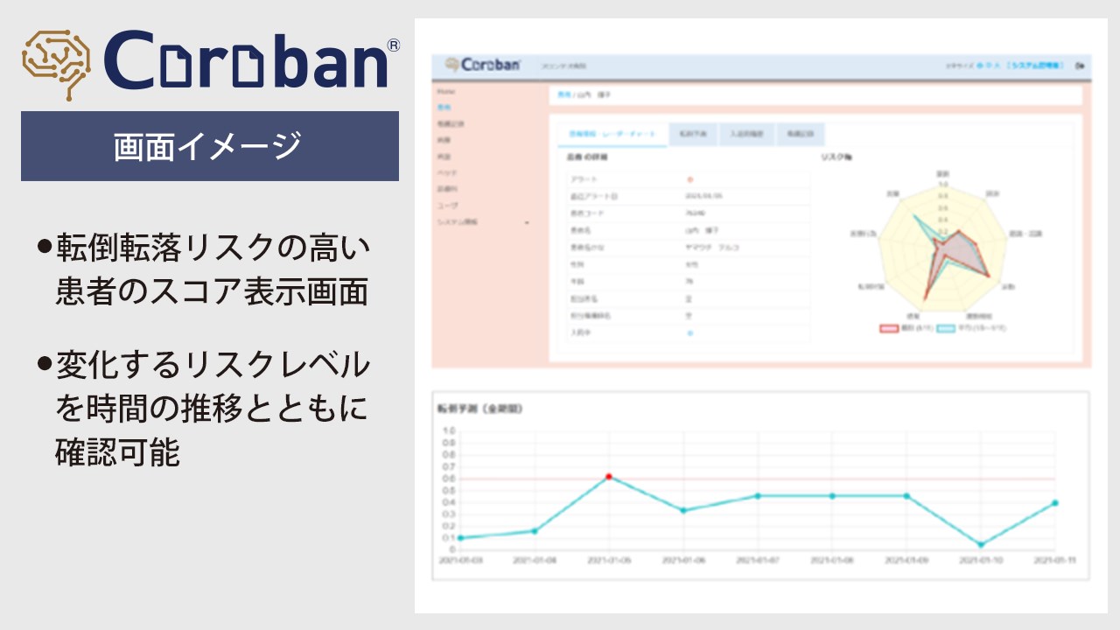This screenshot has width=1120, height=630.
Task: Switch to the 転倒予測 tab
Action: (693, 135)
